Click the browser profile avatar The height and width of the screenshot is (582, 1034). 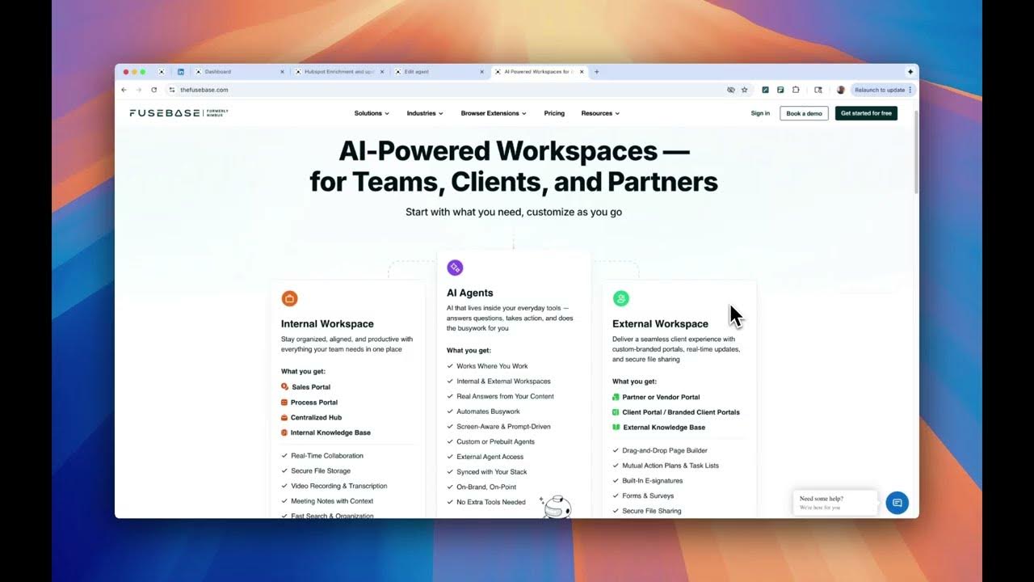click(841, 90)
